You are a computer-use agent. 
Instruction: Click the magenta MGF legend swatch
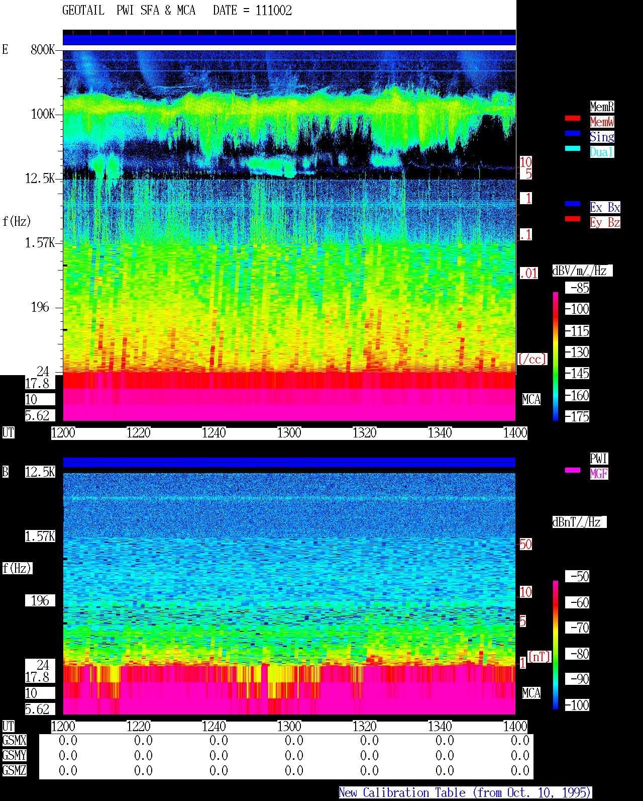[x=573, y=470]
